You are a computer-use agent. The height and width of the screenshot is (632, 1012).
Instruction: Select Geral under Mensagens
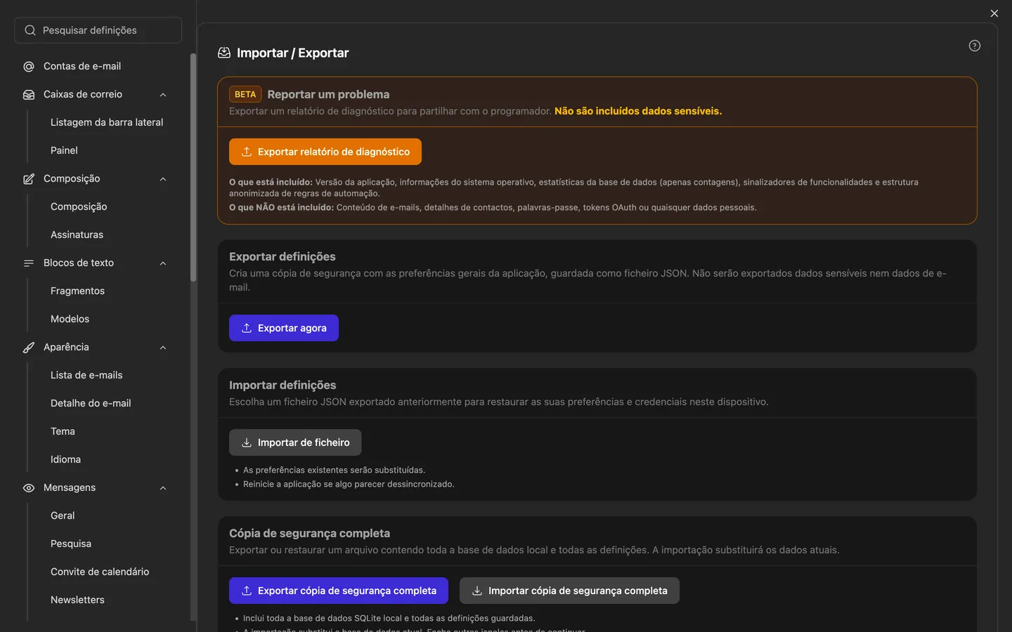[x=63, y=515]
